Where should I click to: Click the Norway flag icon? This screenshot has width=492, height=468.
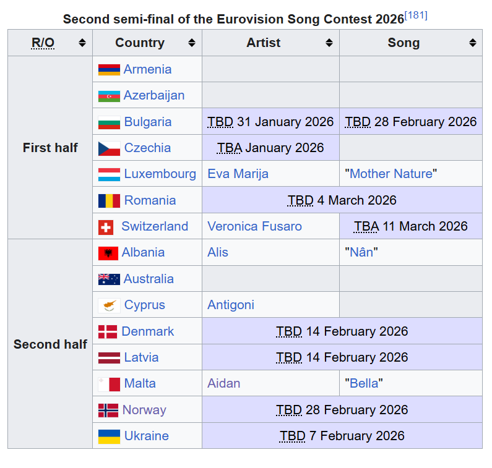(x=108, y=410)
